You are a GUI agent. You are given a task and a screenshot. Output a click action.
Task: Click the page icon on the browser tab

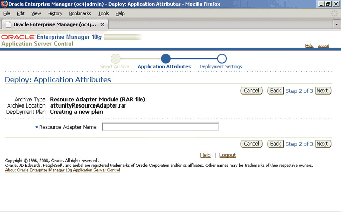pos(8,25)
